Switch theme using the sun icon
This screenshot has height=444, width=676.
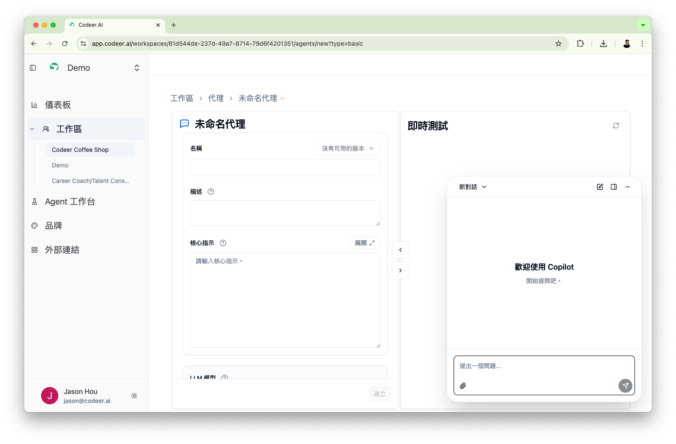pyautogui.click(x=134, y=396)
